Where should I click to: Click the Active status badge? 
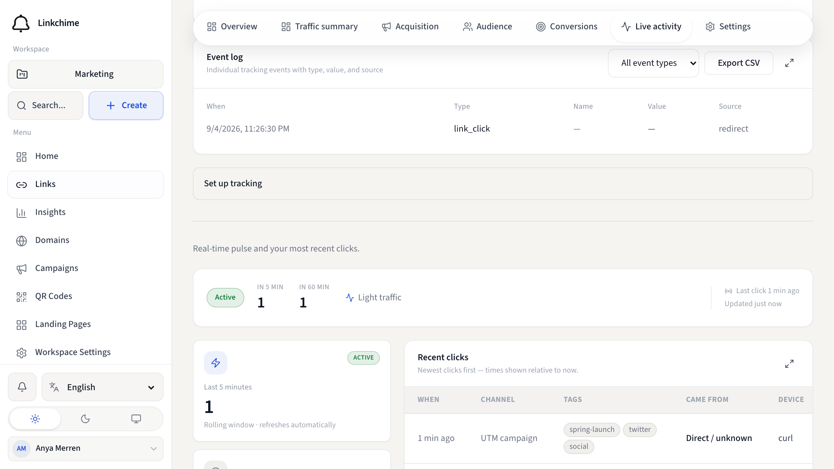225,297
